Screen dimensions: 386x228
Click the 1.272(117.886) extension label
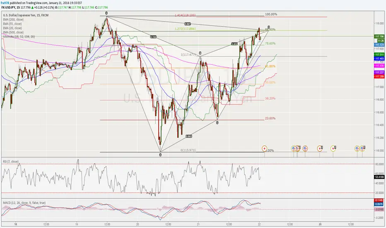click(x=185, y=29)
